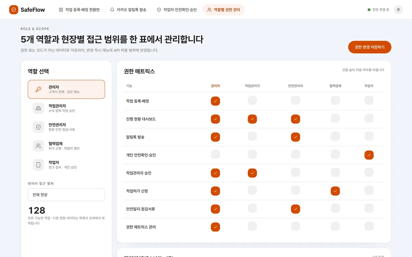Click the key icon of 관리자 role
Screen dimensions: 412x257
[x=38, y=89]
